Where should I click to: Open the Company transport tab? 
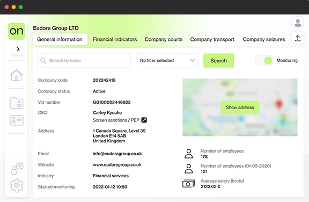(x=212, y=39)
